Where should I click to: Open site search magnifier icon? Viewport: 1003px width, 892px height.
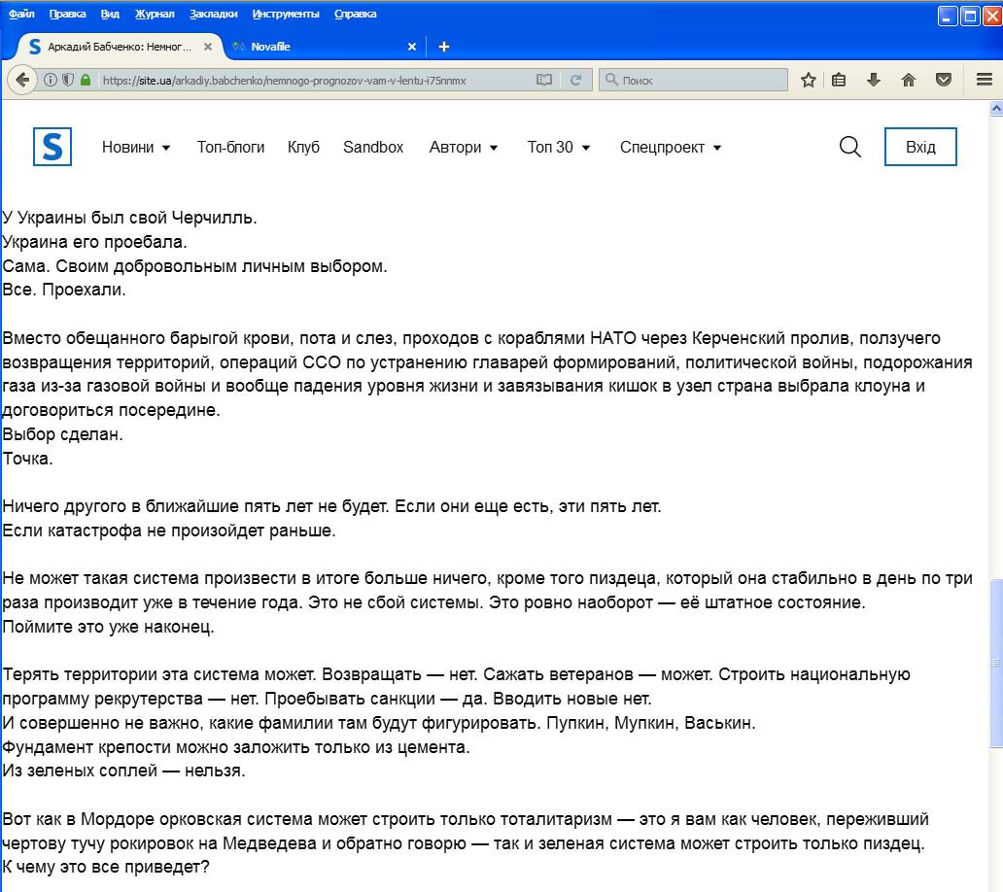(850, 147)
